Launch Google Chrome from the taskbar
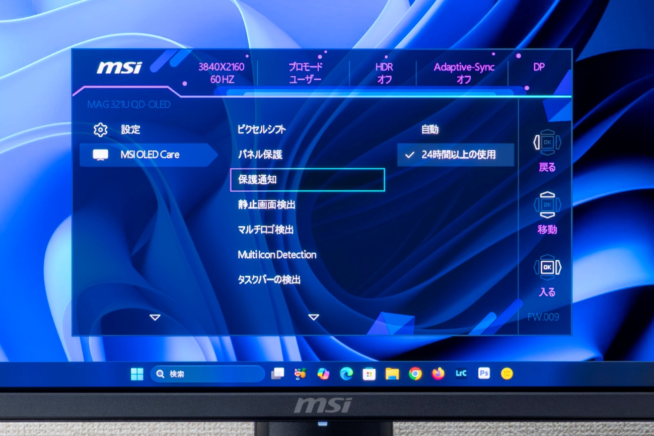Screen dimensions: 654x436 [415, 374]
